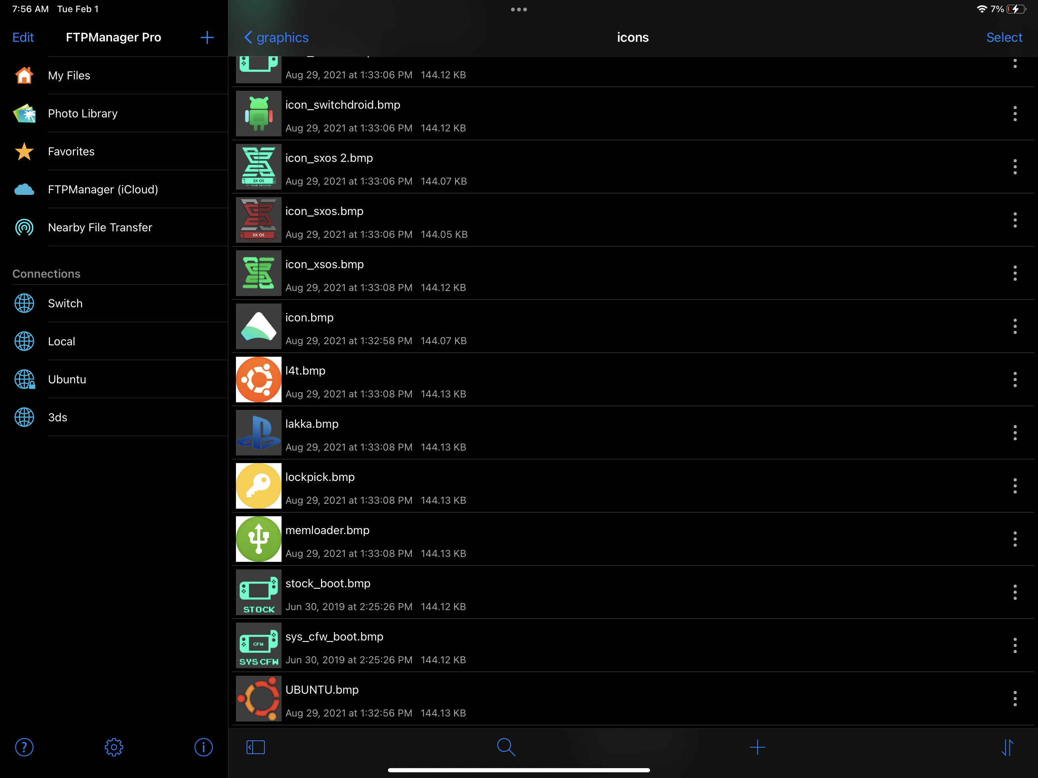
Task: Open search in the bottom toolbar
Action: pyautogui.click(x=506, y=747)
